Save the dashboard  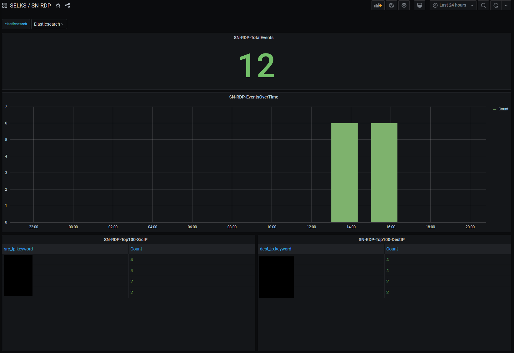click(392, 5)
